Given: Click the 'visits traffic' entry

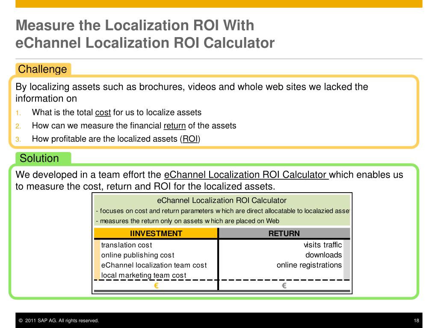Looking at the screenshot, I should pyautogui.click(x=323, y=245).
